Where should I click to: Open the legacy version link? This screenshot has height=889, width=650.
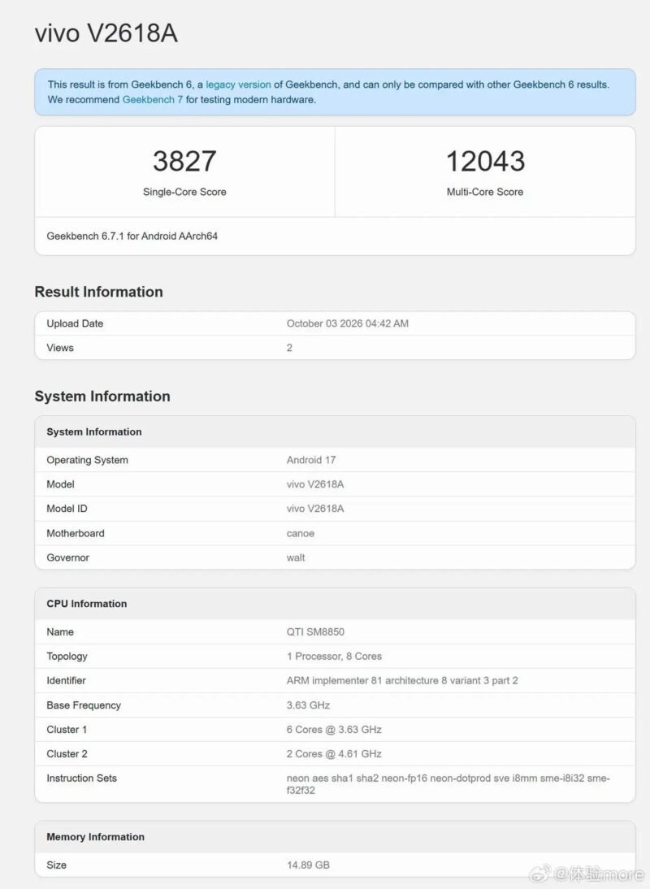point(238,85)
